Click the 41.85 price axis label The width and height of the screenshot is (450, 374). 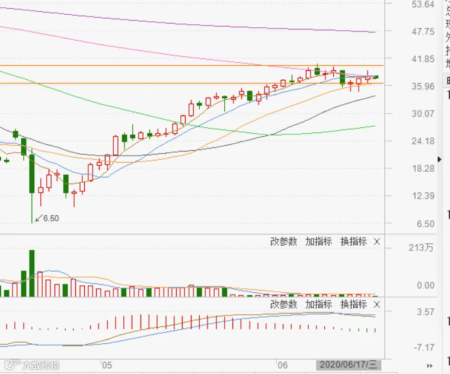pyautogui.click(x=423, y=59)
